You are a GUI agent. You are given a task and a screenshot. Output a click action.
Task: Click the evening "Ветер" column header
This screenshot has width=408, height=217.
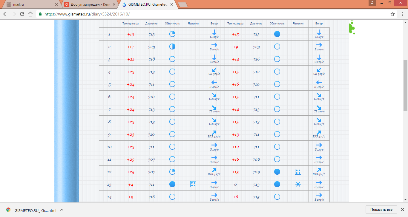(x=319, y=24)
